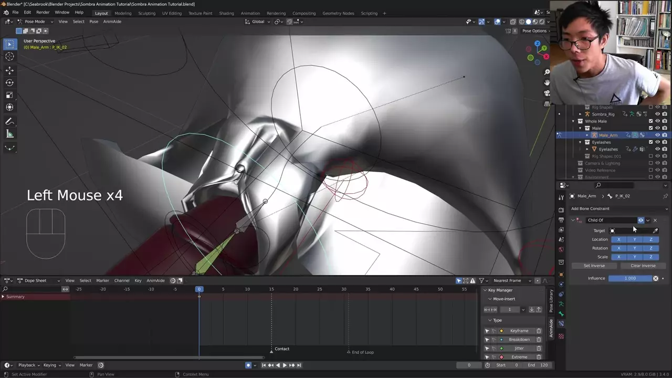Toggle Child Of constraint visibility eye

640,220
